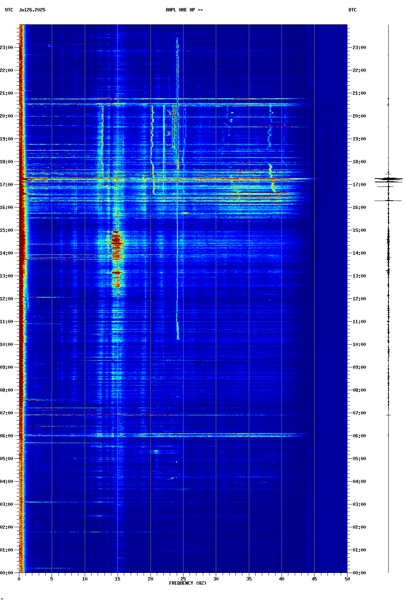
Task: Click 09:00 on the left-hand time axis
Action: point(6,367)
